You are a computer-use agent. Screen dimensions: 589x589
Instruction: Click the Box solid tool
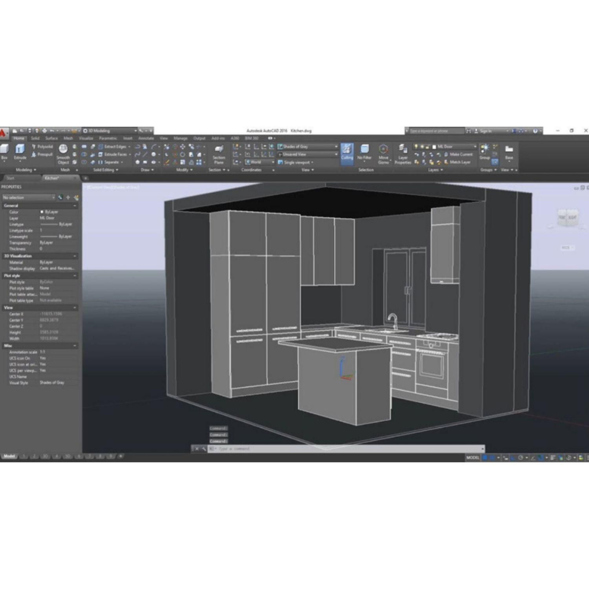[x=4, y=151]
